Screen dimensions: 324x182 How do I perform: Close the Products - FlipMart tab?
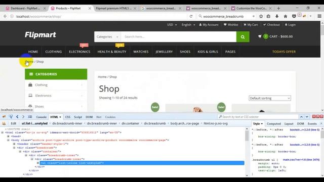coord(90,9)
